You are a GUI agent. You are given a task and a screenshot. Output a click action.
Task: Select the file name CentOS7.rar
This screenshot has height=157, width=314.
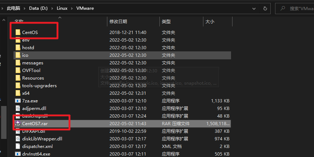tap(35, 124)
